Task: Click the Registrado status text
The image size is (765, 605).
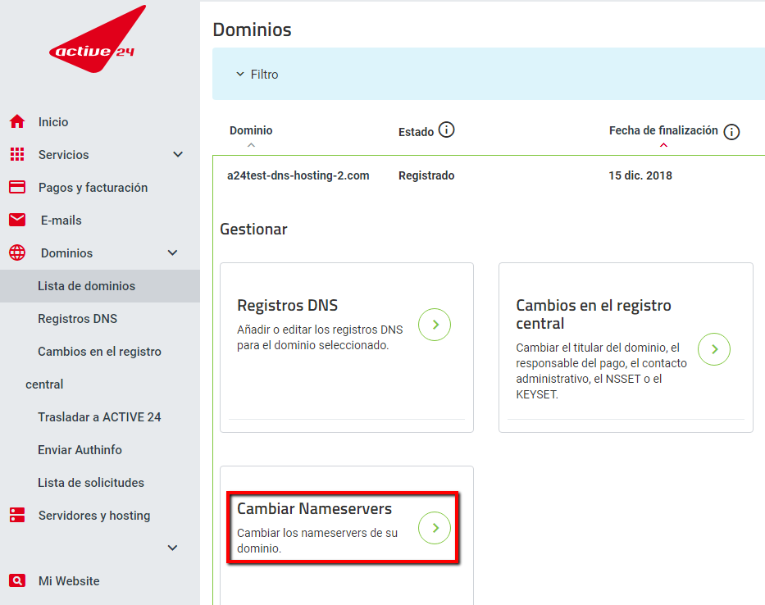Action: [426, 175]
